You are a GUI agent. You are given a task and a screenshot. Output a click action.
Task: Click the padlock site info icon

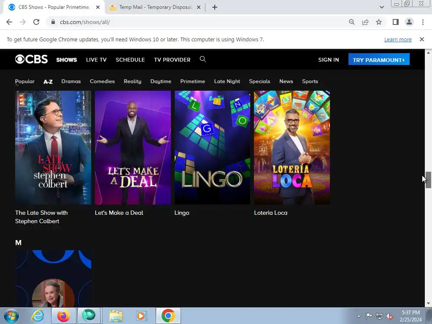pyautogui.click(x=53, y=22)
